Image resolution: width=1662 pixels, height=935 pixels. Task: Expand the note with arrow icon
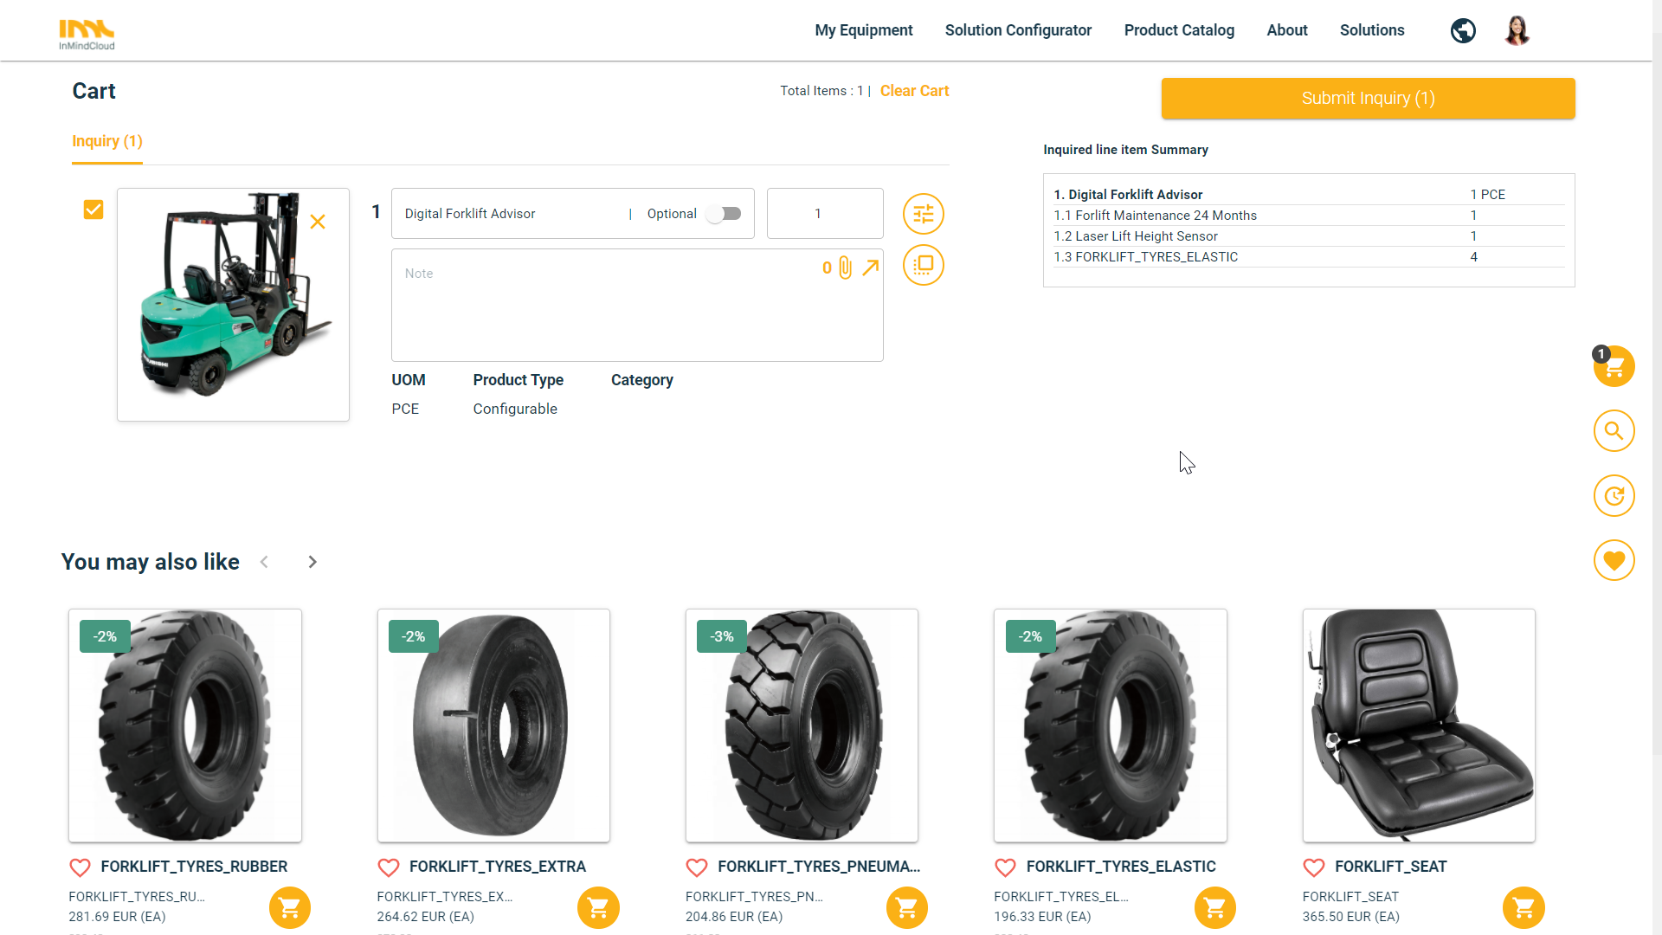[871, 268]
